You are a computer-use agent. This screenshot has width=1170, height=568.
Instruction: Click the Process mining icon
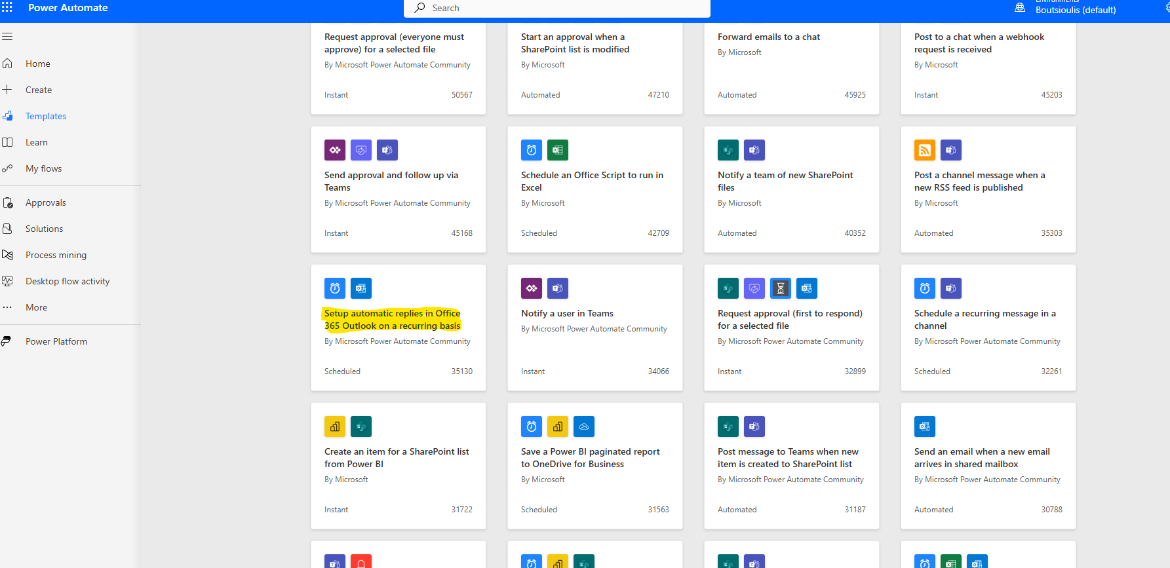7,255
